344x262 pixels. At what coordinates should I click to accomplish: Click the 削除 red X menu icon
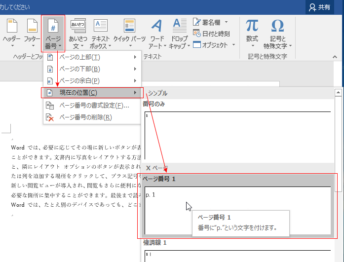coord(50,117)
